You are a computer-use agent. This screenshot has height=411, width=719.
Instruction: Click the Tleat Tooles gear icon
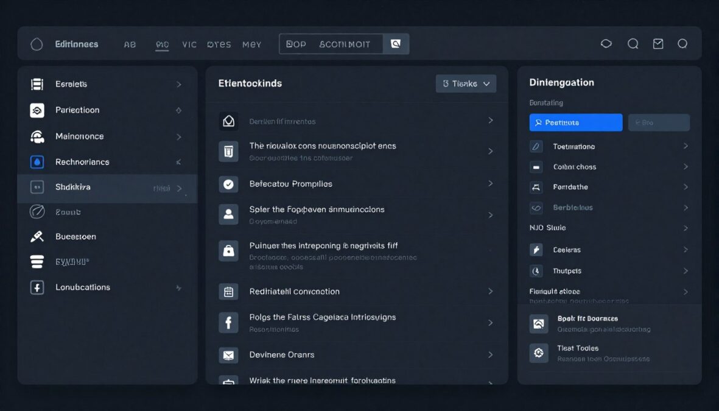[539, 353]
